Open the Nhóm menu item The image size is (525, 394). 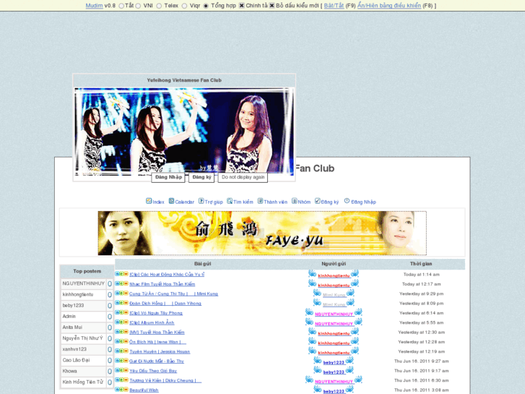point(304,202)
